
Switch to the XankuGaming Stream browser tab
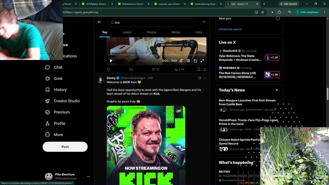tap(205, 4)
